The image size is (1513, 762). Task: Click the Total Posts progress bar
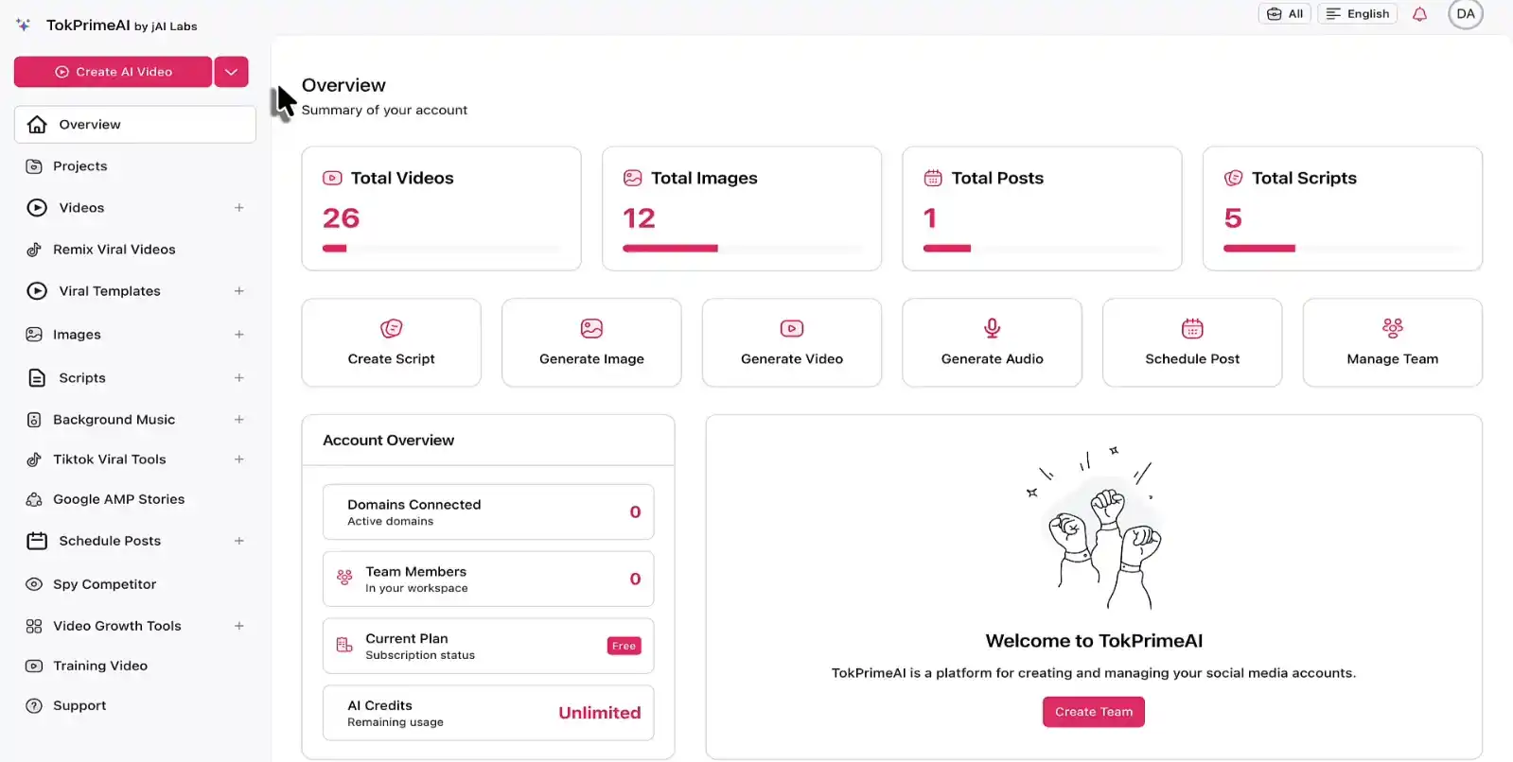tap(1042, 249)
